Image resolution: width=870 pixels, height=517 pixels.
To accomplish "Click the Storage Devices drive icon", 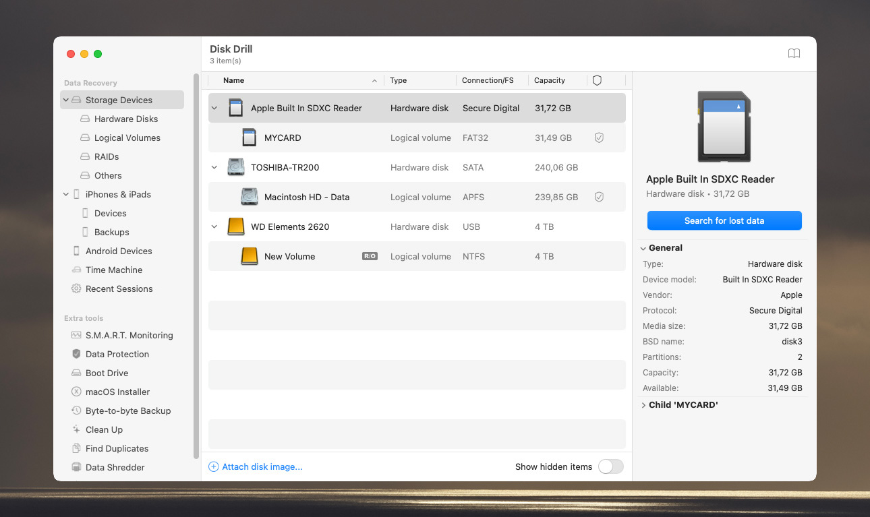I will (x=76, y=100).
